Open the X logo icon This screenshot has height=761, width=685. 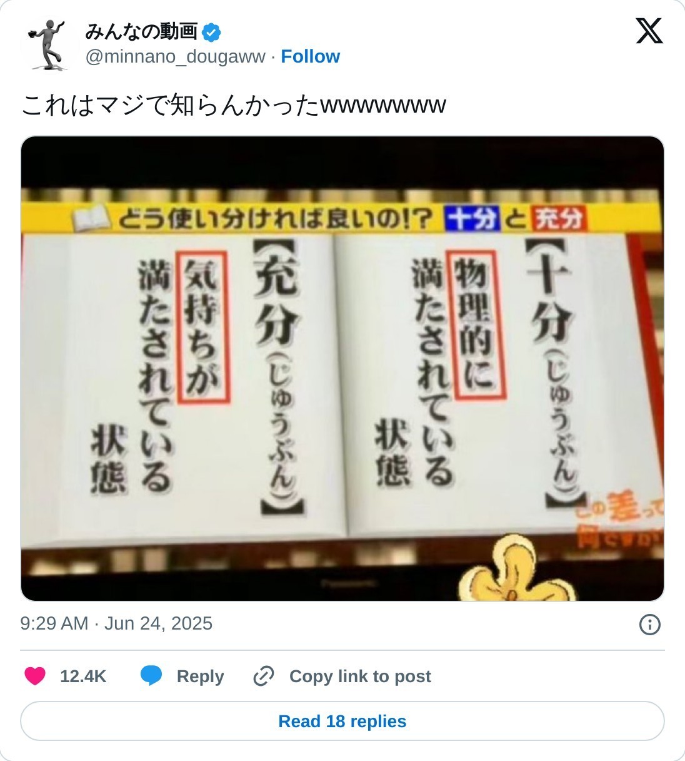pyautogui.click(x=649, y=31)
